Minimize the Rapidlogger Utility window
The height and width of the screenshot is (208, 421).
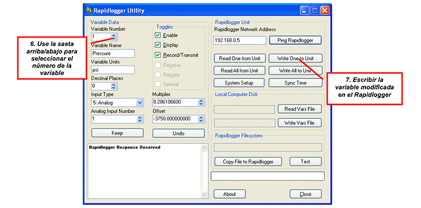point(304,11)
